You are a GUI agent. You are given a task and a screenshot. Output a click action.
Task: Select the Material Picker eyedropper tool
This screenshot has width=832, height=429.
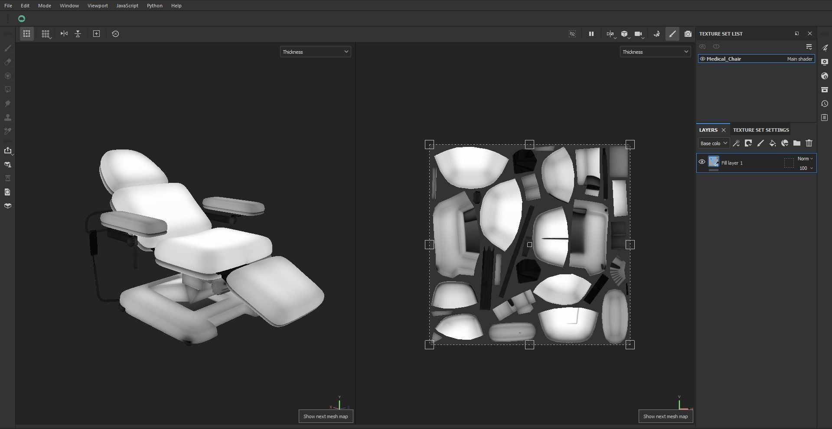tap(8, 131)
